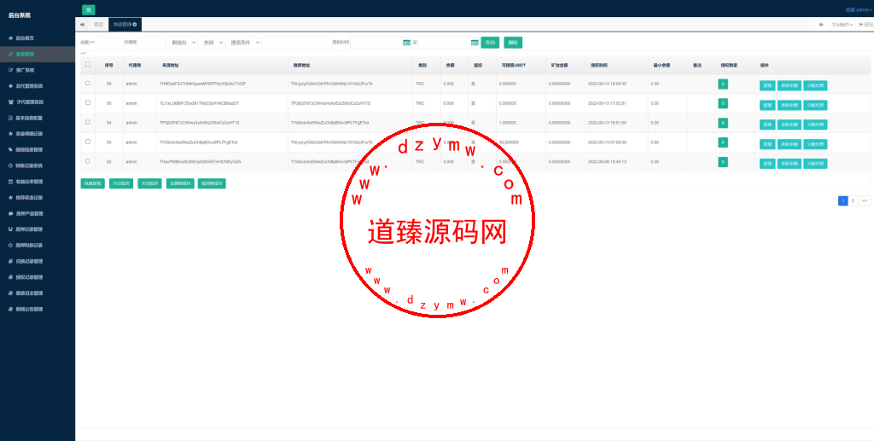The height and width of the screenshot is (441, 874).
Task: Open 推荐奖金记录 via its star icon
Action: [10, 198]
